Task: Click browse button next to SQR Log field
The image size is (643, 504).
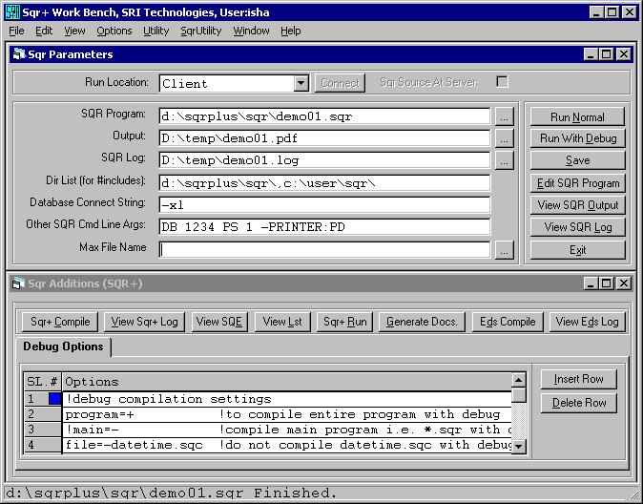Action: coord(505,160)
